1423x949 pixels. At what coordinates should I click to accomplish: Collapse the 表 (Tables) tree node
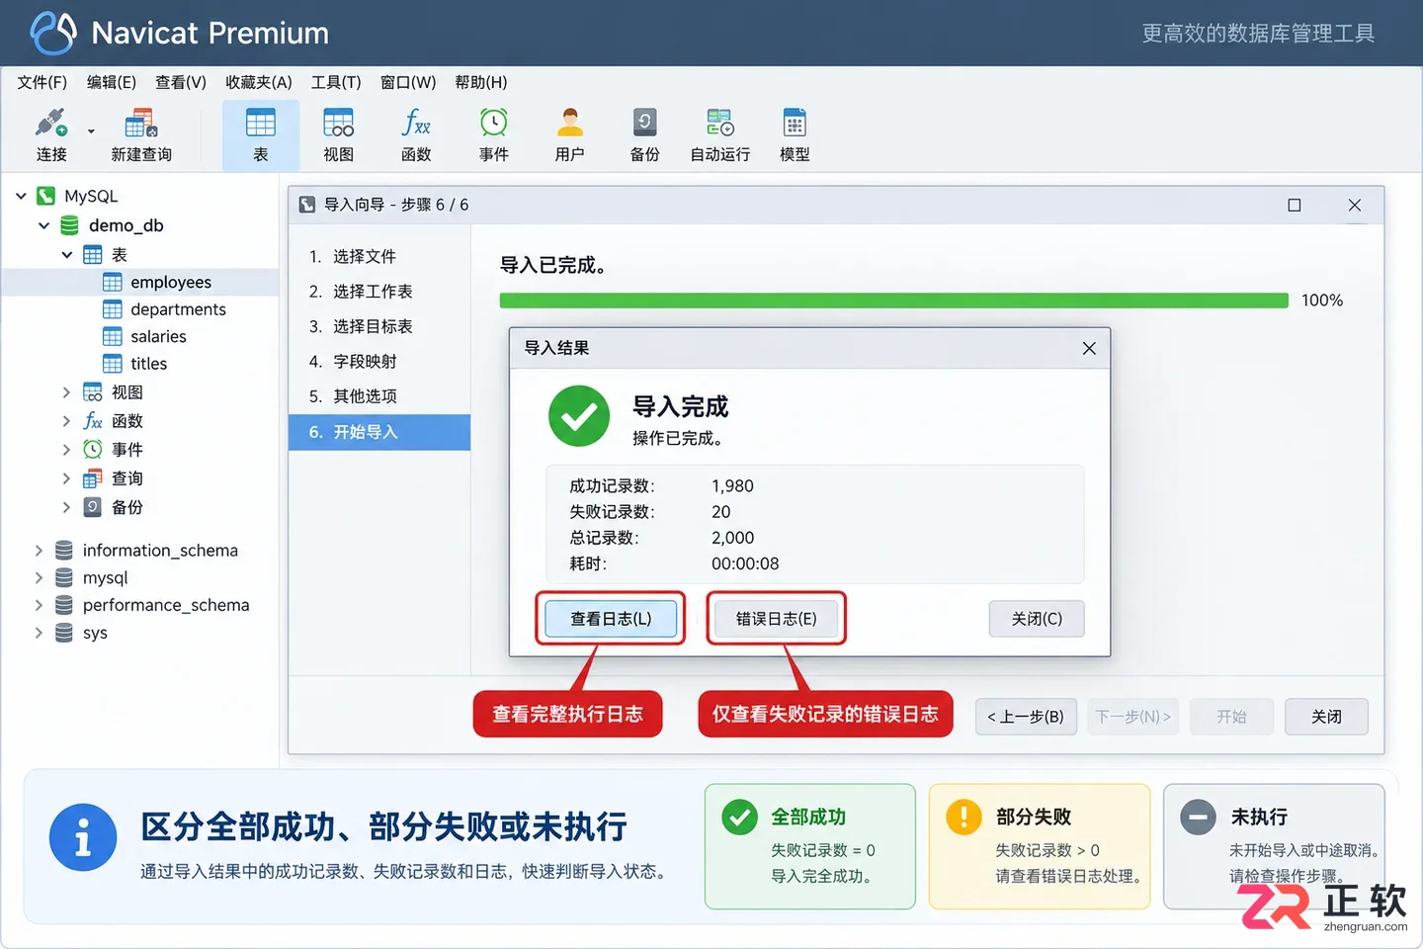66,254
